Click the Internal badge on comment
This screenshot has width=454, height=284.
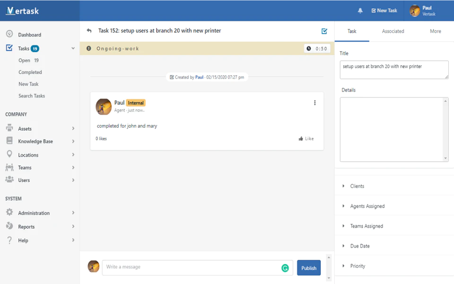point(136,103)
